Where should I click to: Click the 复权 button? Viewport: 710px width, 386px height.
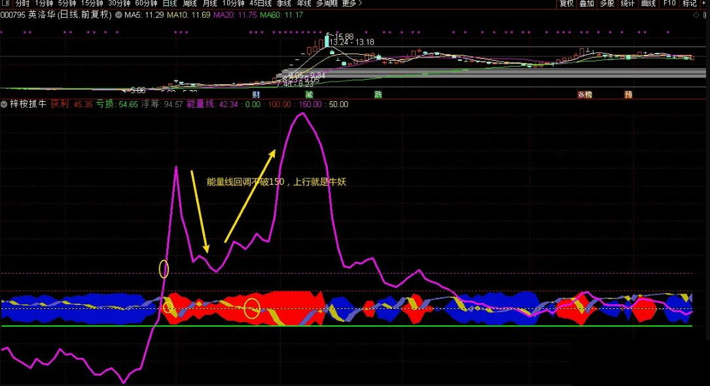point(567,4)
